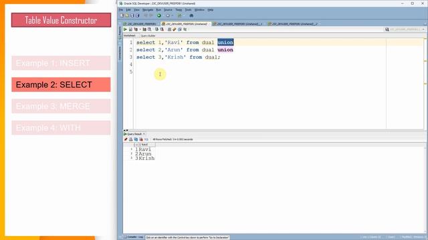Click the SQL link in Query Result toolbar

click(146, 139)
